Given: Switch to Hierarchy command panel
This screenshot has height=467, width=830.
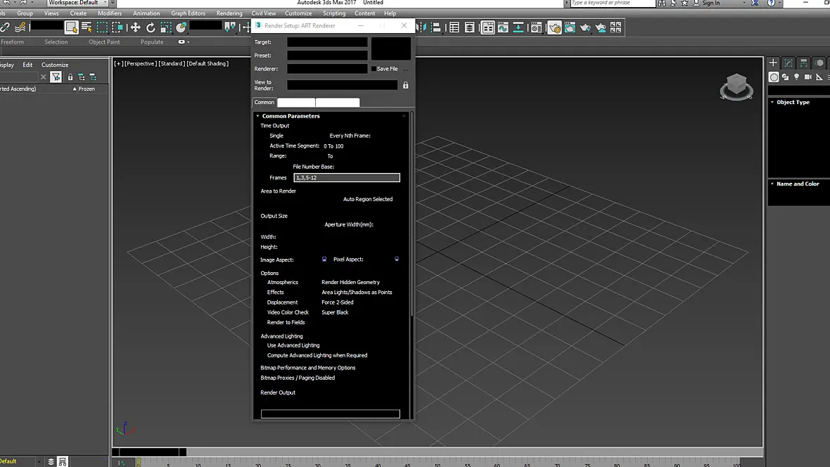Looking at the screenshot, I should coord(803,63).
